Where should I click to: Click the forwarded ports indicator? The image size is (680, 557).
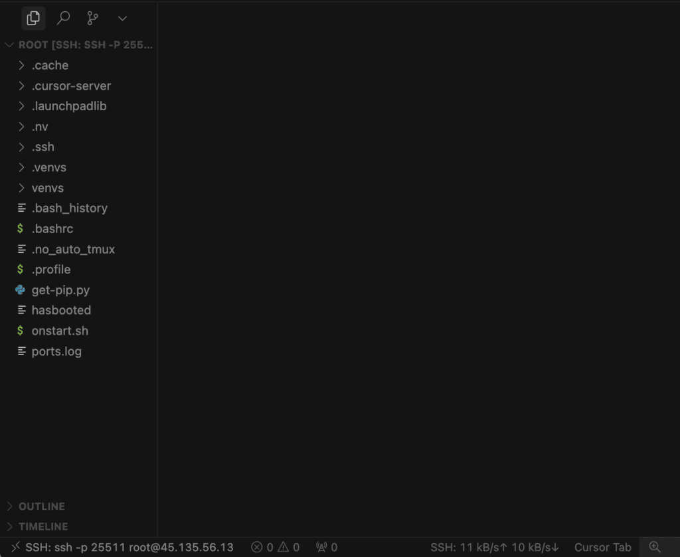(x=327, y=547)
